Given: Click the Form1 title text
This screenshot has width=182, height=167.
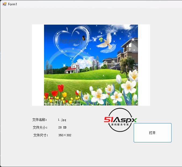Looking at the screenshot, I should pos(12,4).
